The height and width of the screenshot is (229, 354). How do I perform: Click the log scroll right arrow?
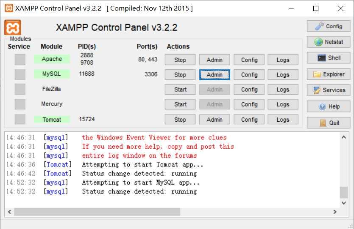pos(335,212)
